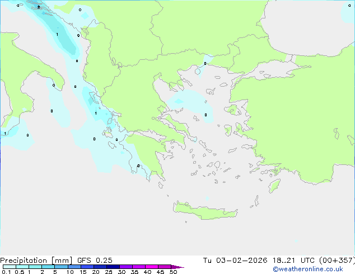
Task: Select the 25–30 mm dark navy swatch
Action: click(x=113, y=267)
